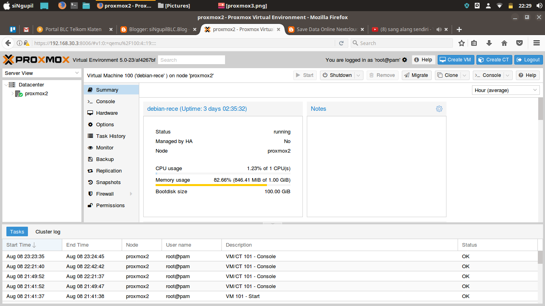
Task: Switch to Save Data Online Nextcloud tab
Action: (326, 29)
